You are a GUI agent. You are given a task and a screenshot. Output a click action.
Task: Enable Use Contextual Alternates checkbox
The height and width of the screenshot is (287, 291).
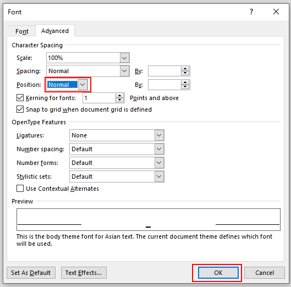[20, 188]
